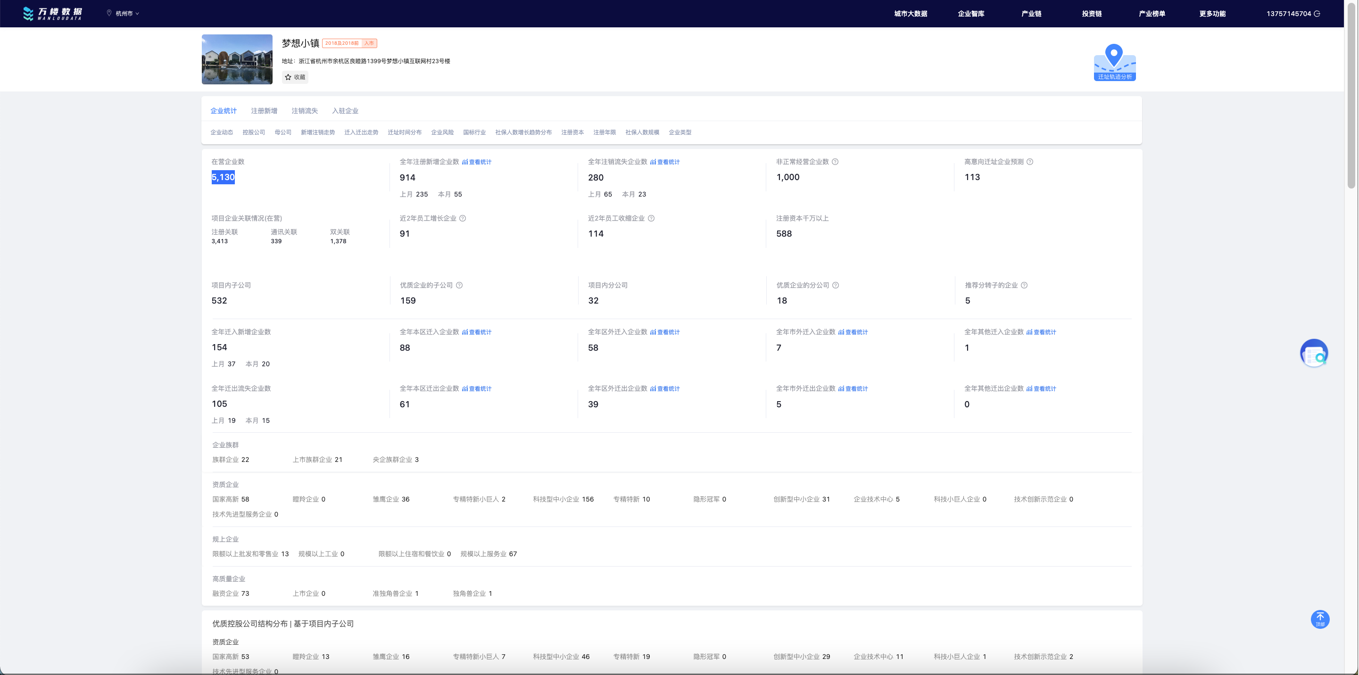Click the help icon next to 非正常经营企业数
The width and height of the screenshot is (1359, 675).
[835, 162]
